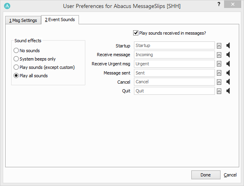Open sound picker for Receive message
244x186 pixels.
click(x=219, y=55)
